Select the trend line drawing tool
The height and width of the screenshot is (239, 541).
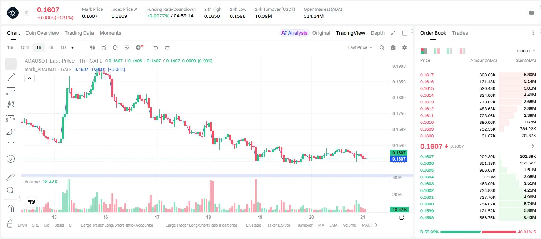tap(11, 77)
